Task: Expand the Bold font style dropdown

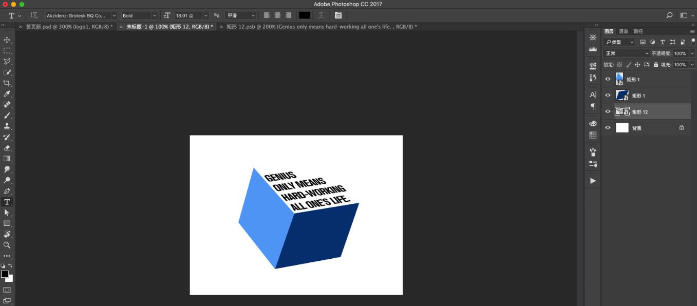Action: [x=139, y=16]
